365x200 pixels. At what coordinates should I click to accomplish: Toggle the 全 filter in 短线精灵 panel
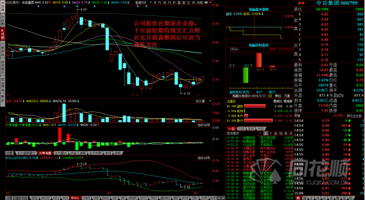(x=266, y=134)
